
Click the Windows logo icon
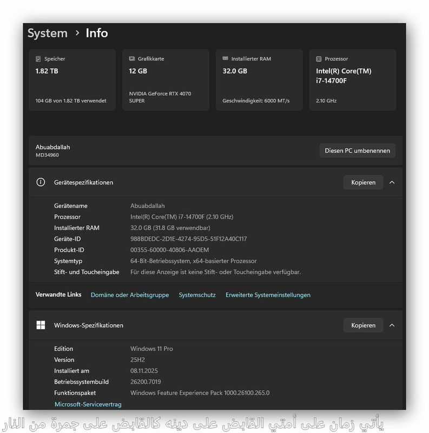coord(41,325)
